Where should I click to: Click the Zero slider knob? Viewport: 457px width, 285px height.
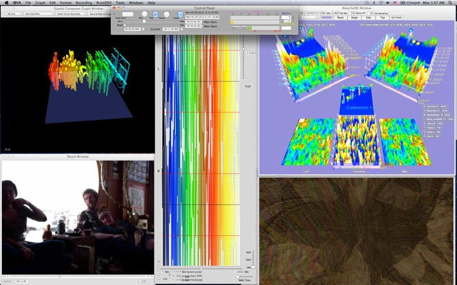click(144, 22)
